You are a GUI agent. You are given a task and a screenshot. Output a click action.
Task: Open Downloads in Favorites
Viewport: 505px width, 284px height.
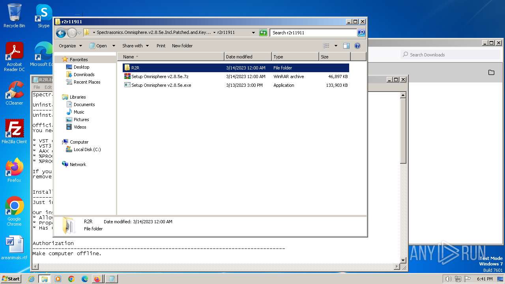84,75
